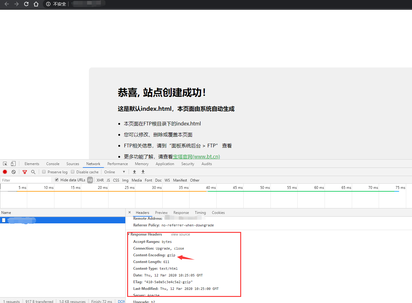Activate the inspect element picker icon

tap(5, 164)
